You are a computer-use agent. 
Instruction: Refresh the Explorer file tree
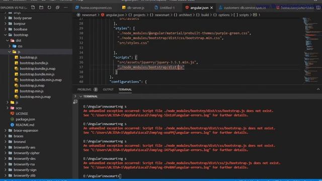[49, 8]
